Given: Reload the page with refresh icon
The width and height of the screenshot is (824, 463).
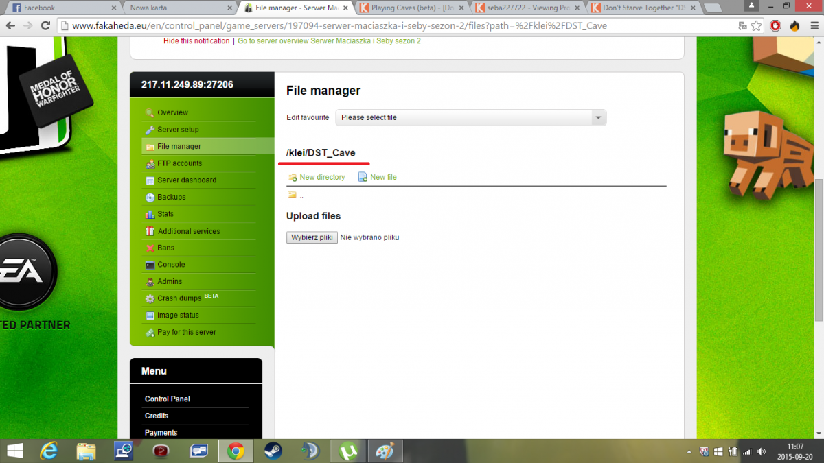Looking at the screenshot, I should pyautogui.click(x=45, y=25).
